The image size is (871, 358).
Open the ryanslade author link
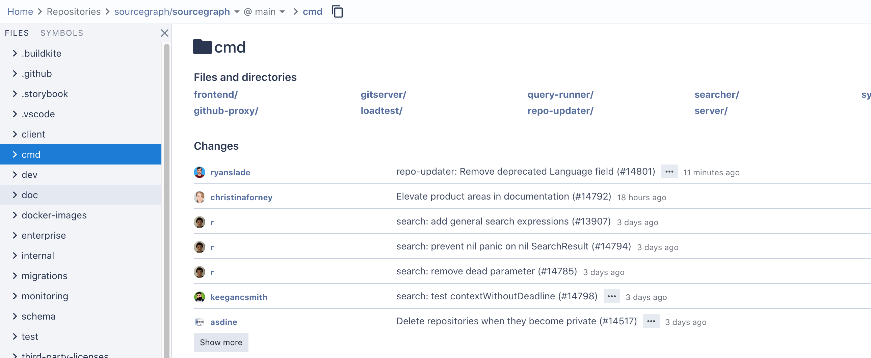[230, 173]
